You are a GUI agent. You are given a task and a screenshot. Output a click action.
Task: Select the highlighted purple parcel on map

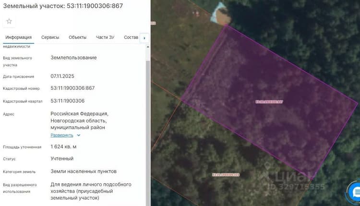(269, 101)
